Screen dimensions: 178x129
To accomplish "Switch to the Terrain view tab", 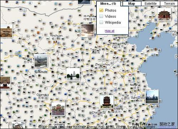I will click(x=169, y=4).
